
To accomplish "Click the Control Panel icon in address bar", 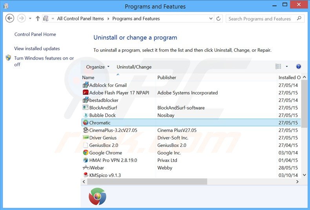I will pyautogui.click(x=46, y=18).
